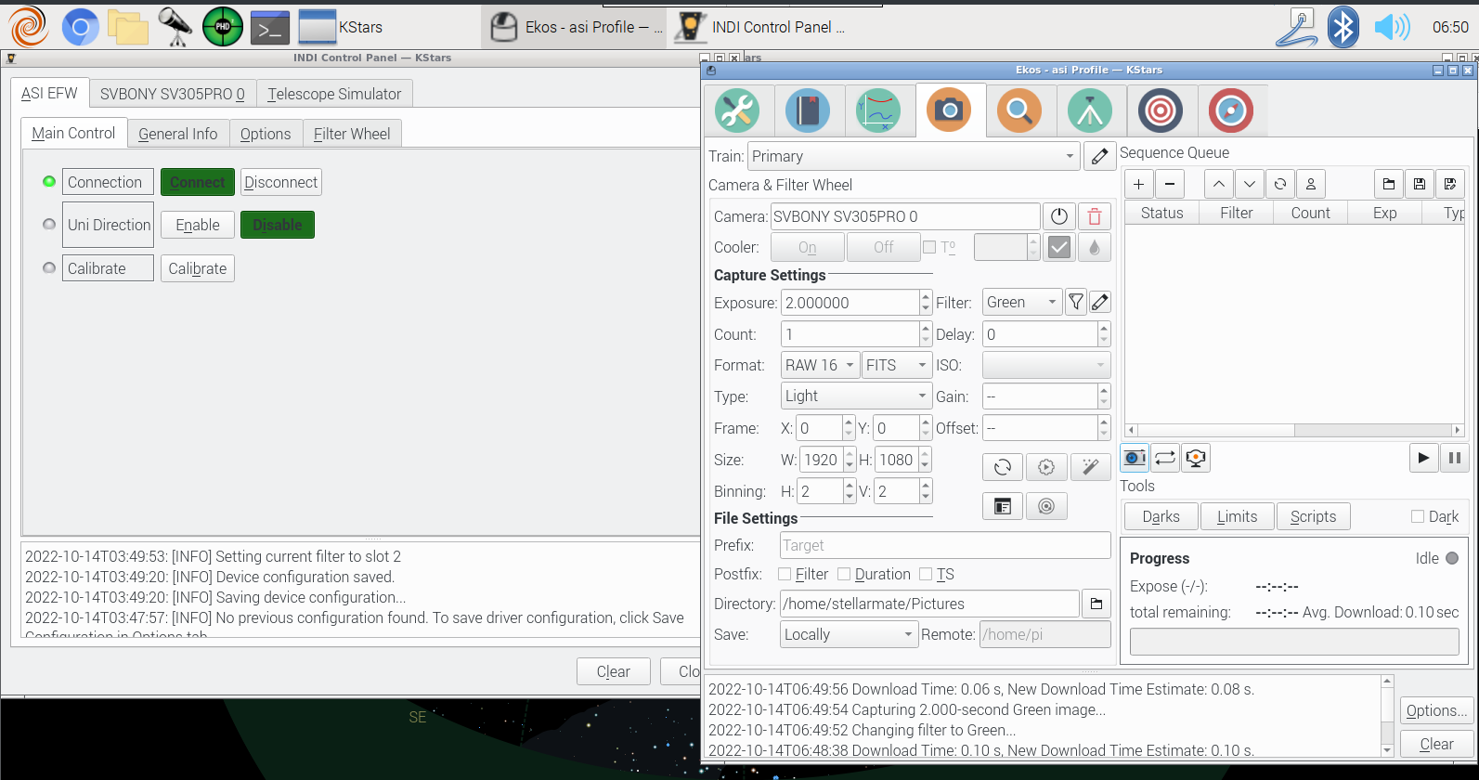This screenshot has height=780, width=1479.
Task: Click the capture progress bar
Action: (1294, 641)
